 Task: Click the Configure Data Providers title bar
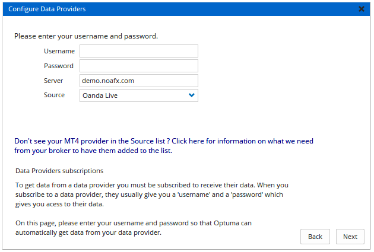pos(178,9)
